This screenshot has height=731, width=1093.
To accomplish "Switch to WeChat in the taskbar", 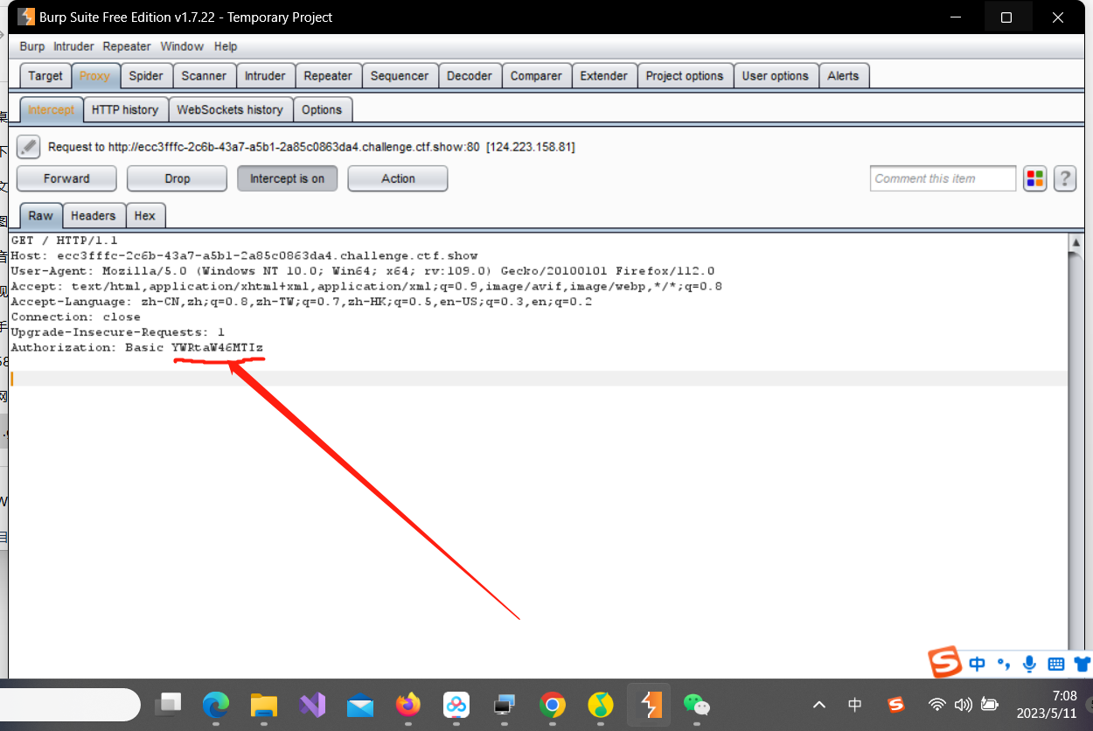I will [696, 705].
